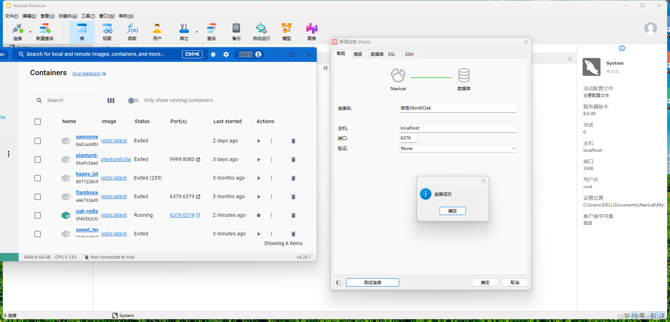Click the New Query (新建查询) icon
Screen dimensions: 670x322
click(x=45, y=32)
